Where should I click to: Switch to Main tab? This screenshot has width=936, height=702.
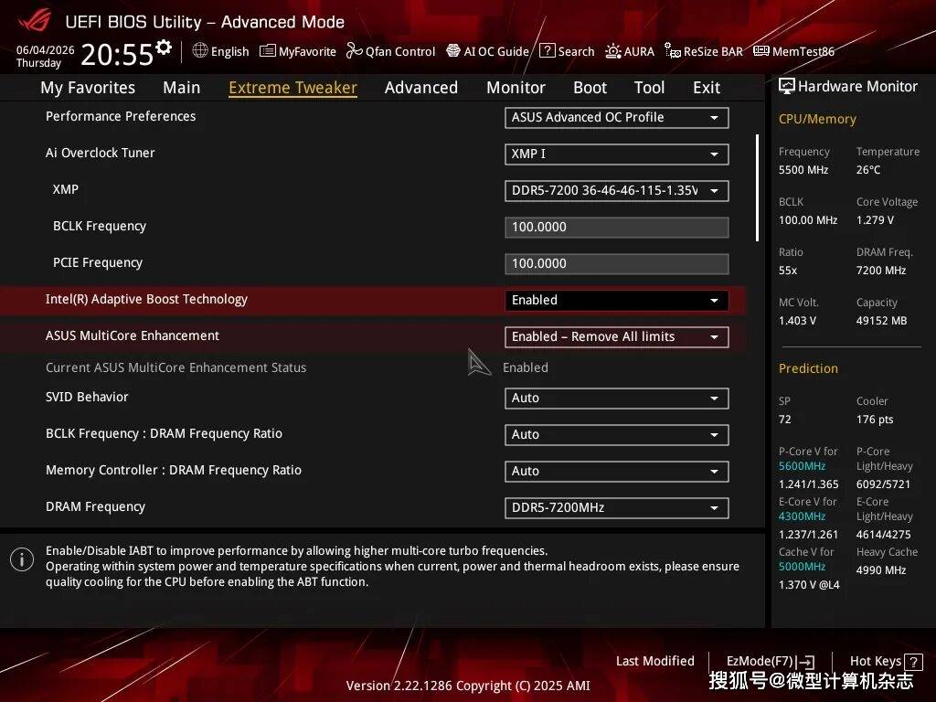pyautogui.click(x=182, y=88)
